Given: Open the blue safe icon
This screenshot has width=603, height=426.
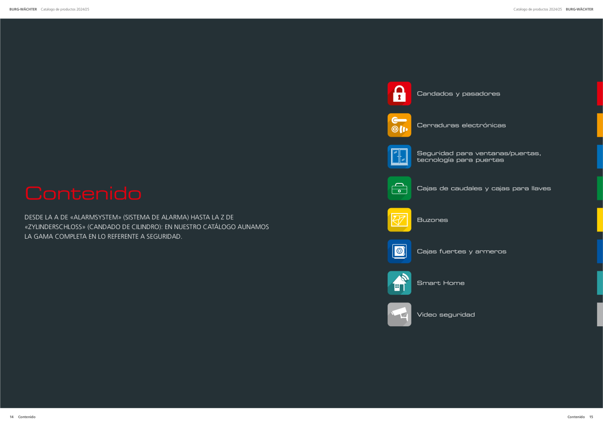Looking at the screenshot, I should [x=399, y=251].
